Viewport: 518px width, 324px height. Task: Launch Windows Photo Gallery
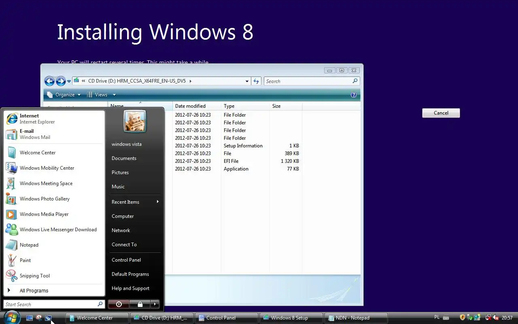tap(54, 199)
